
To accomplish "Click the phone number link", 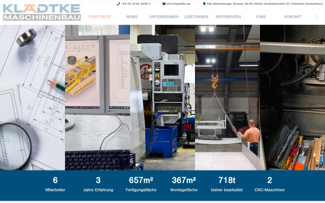I will pyautogui.click(x=135, y=4).
